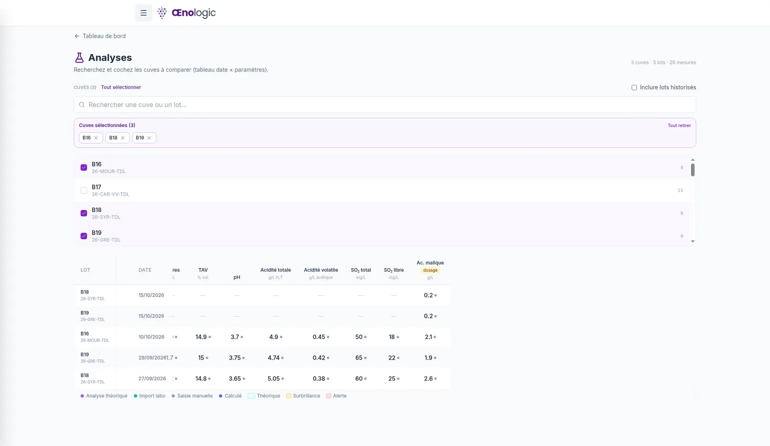Click TAV value 14.9 for B16
This screenshot has width=770, height=446.
click(x=201, y=337)
